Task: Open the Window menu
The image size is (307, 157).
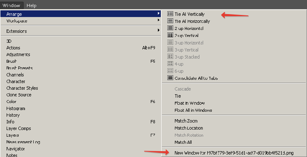Action: 12,5
